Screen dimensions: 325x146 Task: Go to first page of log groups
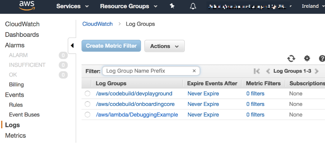coord(257,71)
